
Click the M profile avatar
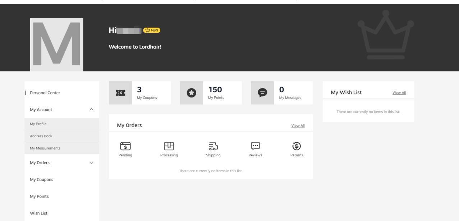point(57,45)
